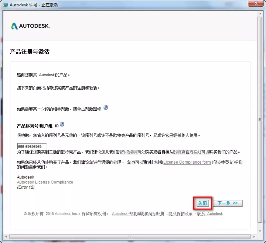Image resolution: width=266 pixels, height=243 pixels.
Task: Click the horizontal scrollbar thumb
Action: (129, 236)
